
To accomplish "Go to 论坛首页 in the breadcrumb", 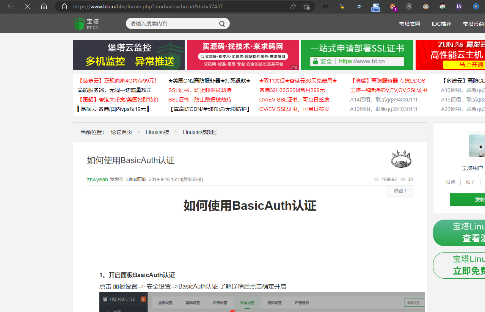I will click(121, 132).
